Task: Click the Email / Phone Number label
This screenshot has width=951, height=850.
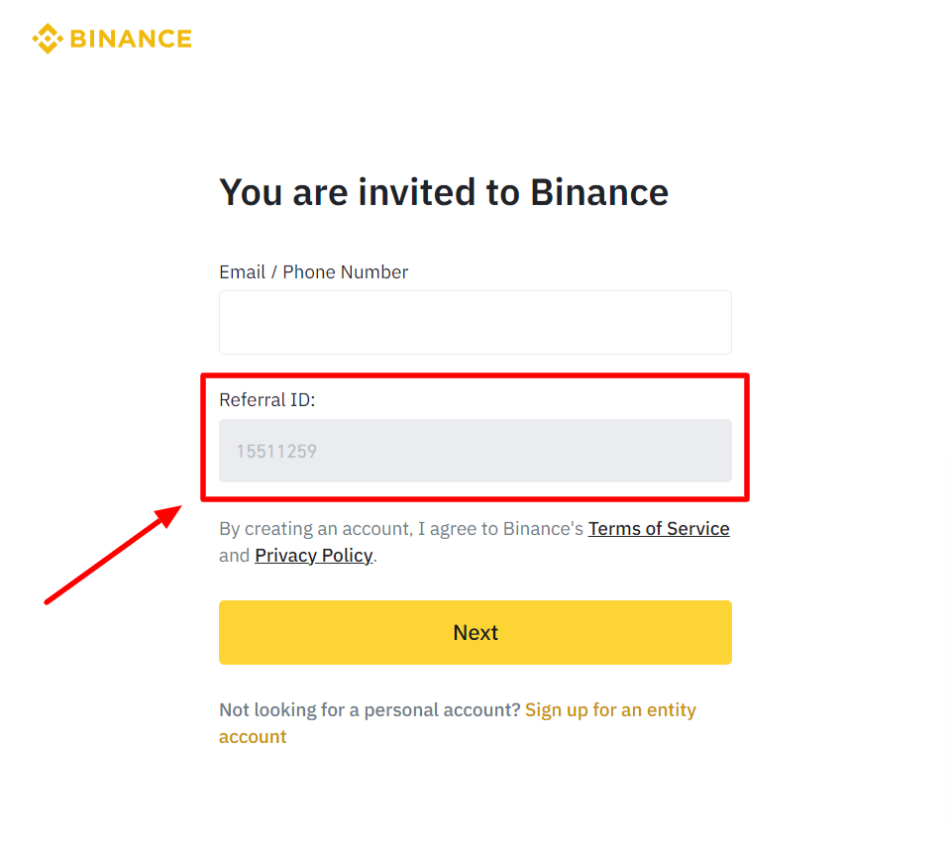Action: pyautogui.click(x=314, y=272)
